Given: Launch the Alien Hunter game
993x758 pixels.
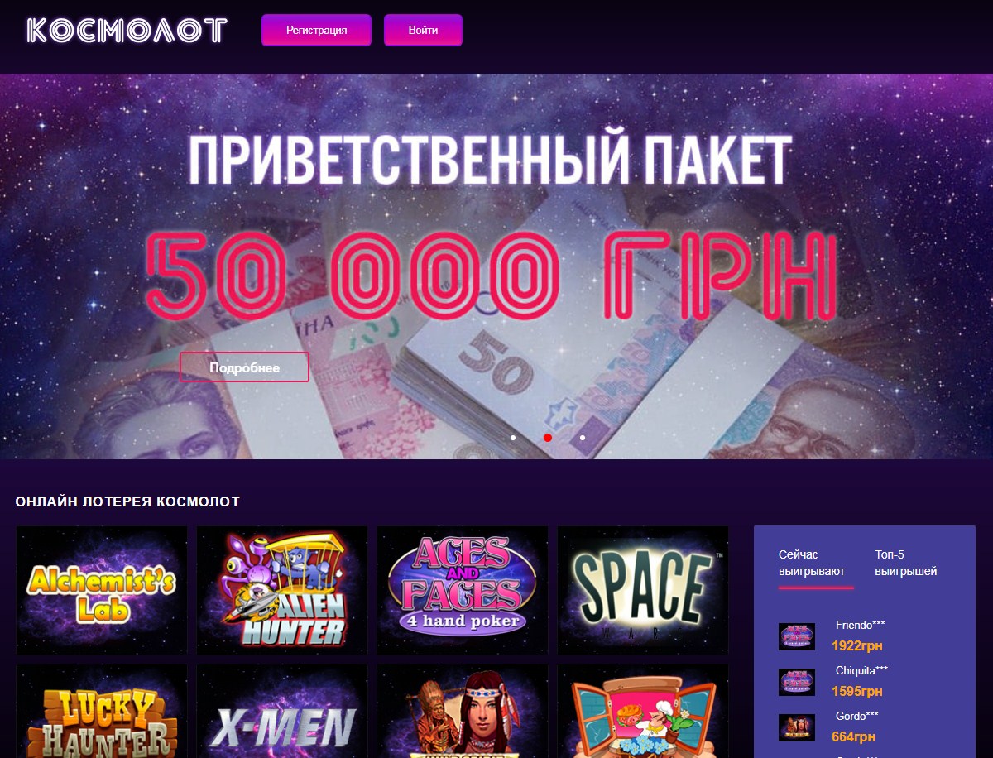Looking at the screenshot, I should [282, 590].
